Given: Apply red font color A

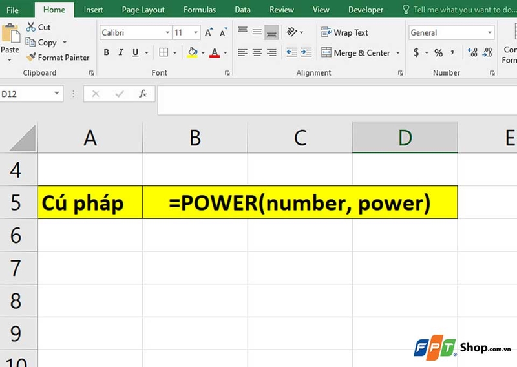Looking at the screenshot, I should pos(215,52).
